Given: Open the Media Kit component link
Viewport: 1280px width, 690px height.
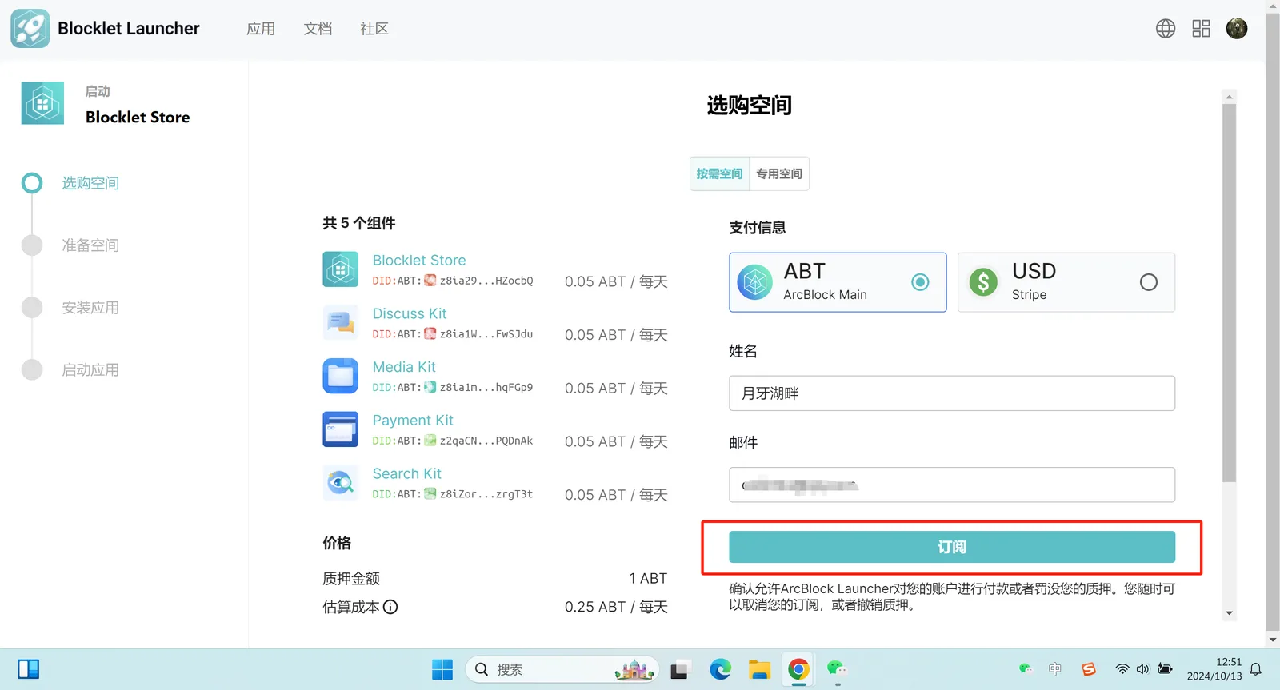Looking at the screenshot, I should [404, 367].
